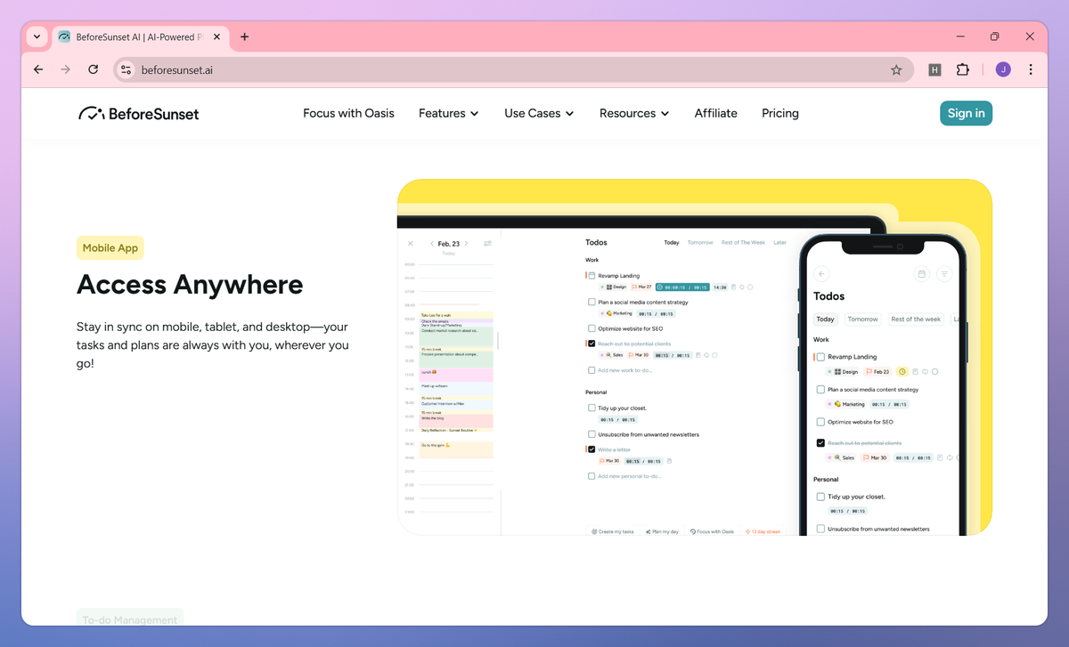Tap the calendar icon in phone mockup
This screenshot has width=1069, height=647.
click(922, 274)
